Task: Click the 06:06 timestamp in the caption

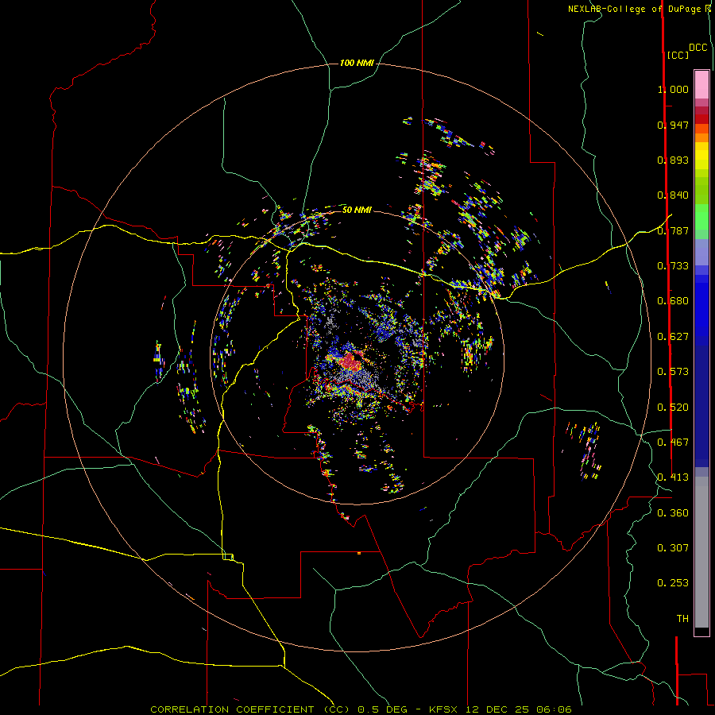Action: pos(554,709)
